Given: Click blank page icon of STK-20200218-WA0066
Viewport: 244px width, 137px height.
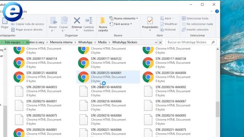Looking at the screenshot, I should tap(83, 105).
